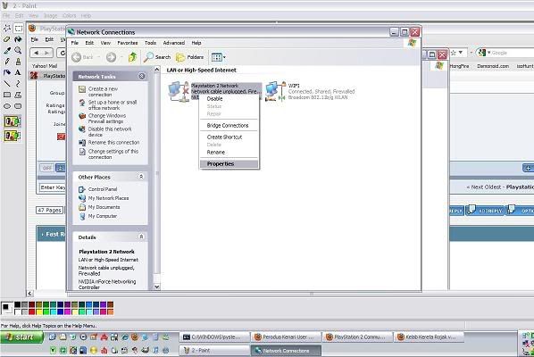
Task: Pick the red color swatch in palette
Action: point(31,311)
